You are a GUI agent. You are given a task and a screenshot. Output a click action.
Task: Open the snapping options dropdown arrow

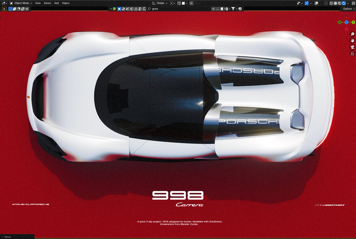(187, 3)
